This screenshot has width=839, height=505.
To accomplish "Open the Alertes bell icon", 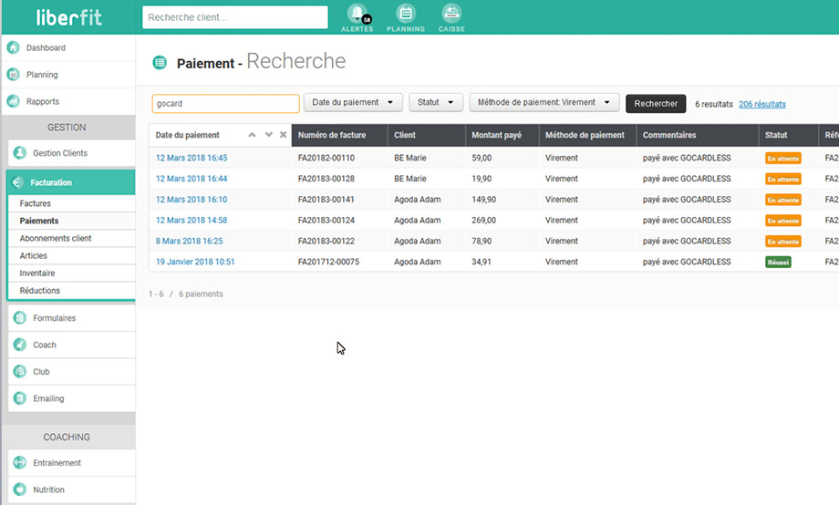I will (357, 14).
